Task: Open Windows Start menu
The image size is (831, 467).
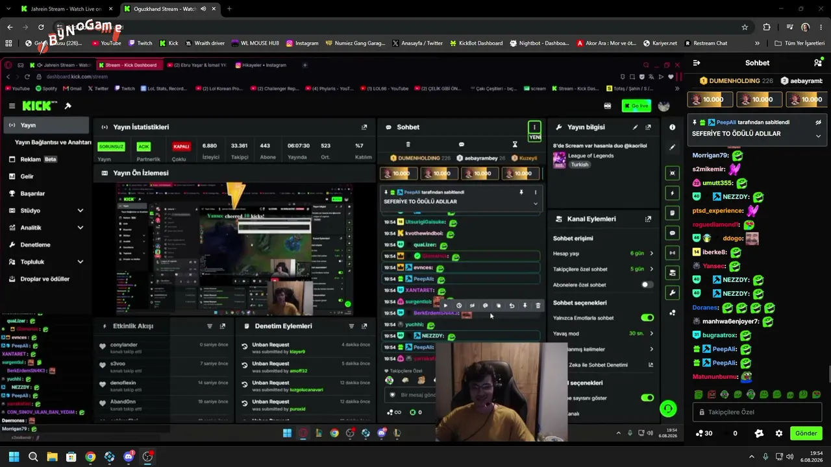Action: 14,457
